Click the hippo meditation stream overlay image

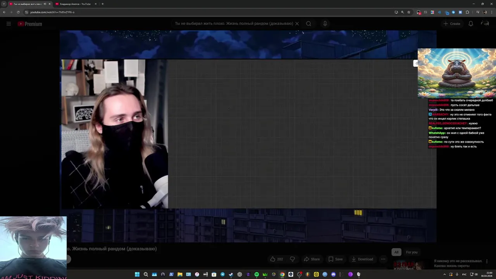click(x=457, y=73)
